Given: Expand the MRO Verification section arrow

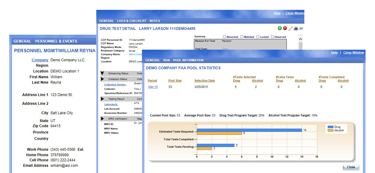Looking at the screenshot, I should pyautogui.click(x=102, y=119).
